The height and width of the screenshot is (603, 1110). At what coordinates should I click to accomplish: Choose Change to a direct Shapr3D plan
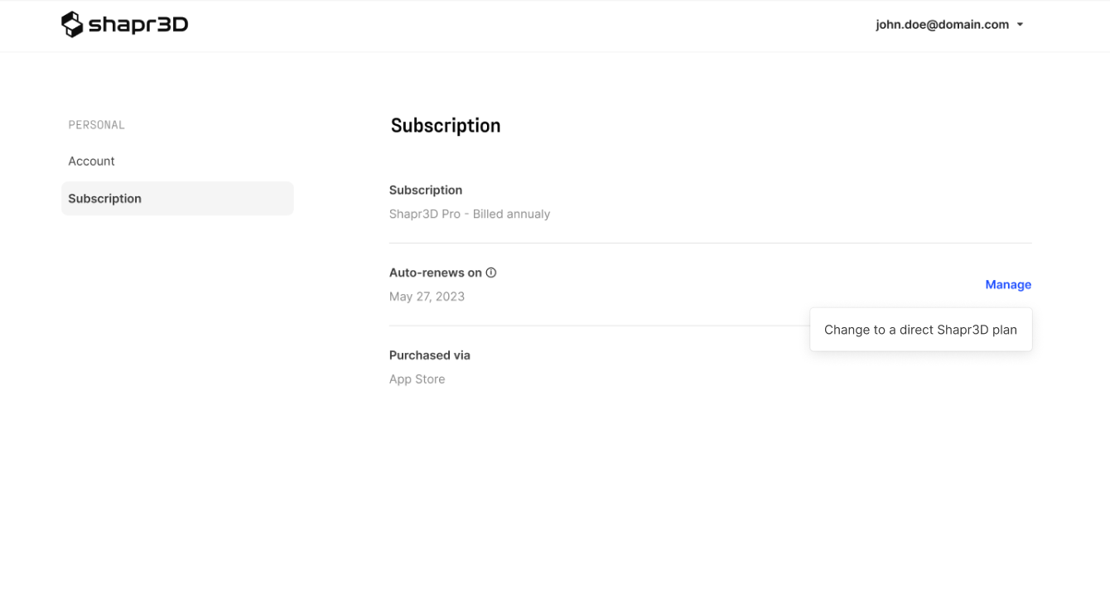920,330
